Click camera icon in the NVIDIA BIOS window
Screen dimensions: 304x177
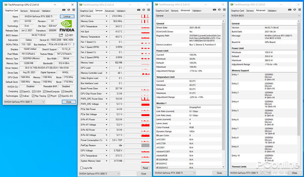[290, 10]
